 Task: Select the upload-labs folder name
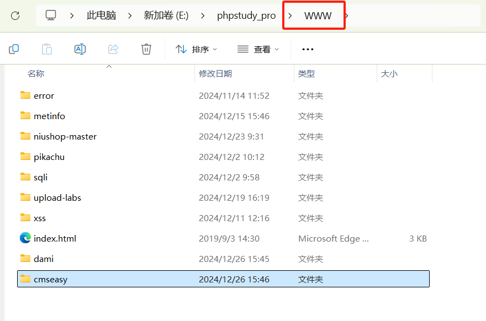(57, 198)
